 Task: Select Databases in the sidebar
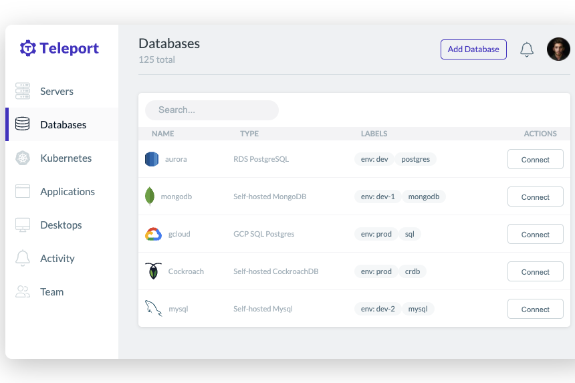[x=62, y=124]
